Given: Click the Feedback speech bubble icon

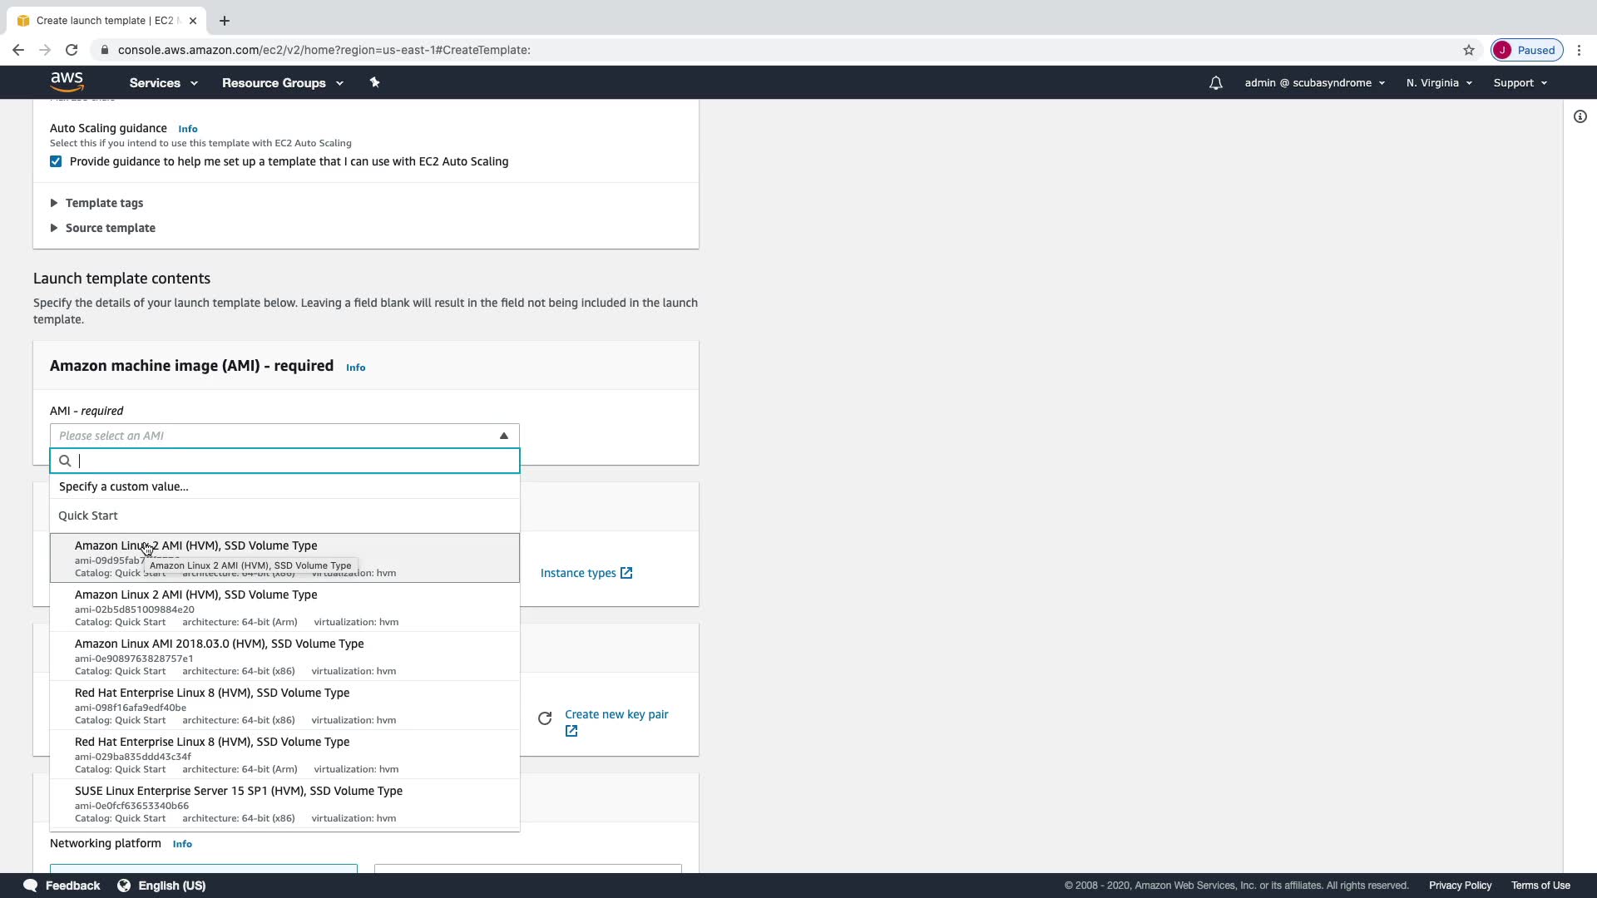Looking at the screenshot, I should (31, 886).
